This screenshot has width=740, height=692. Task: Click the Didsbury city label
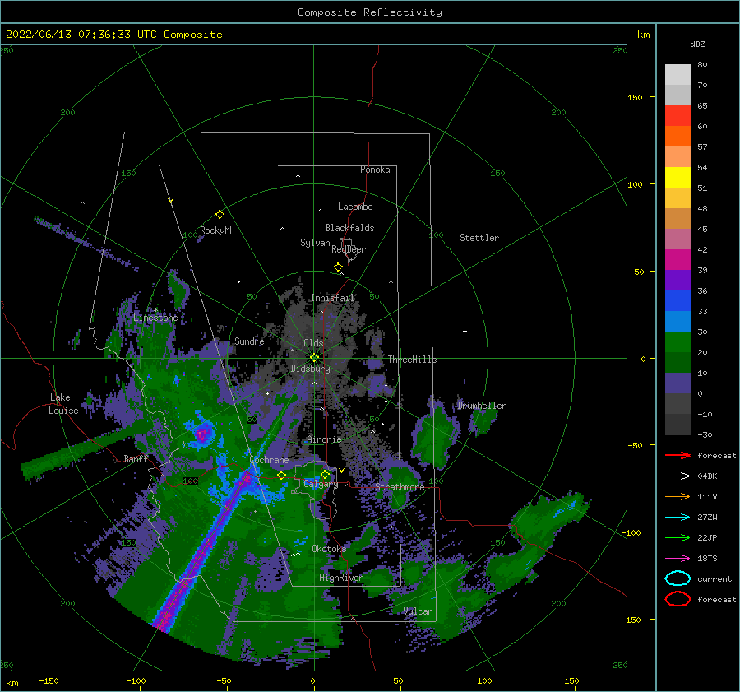click(x=310, y=369)
